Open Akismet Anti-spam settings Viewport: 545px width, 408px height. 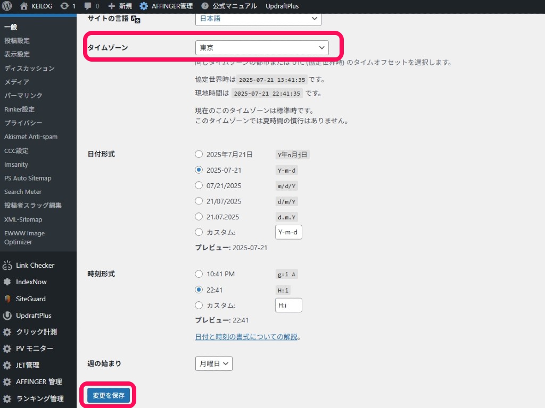point(31,137)
